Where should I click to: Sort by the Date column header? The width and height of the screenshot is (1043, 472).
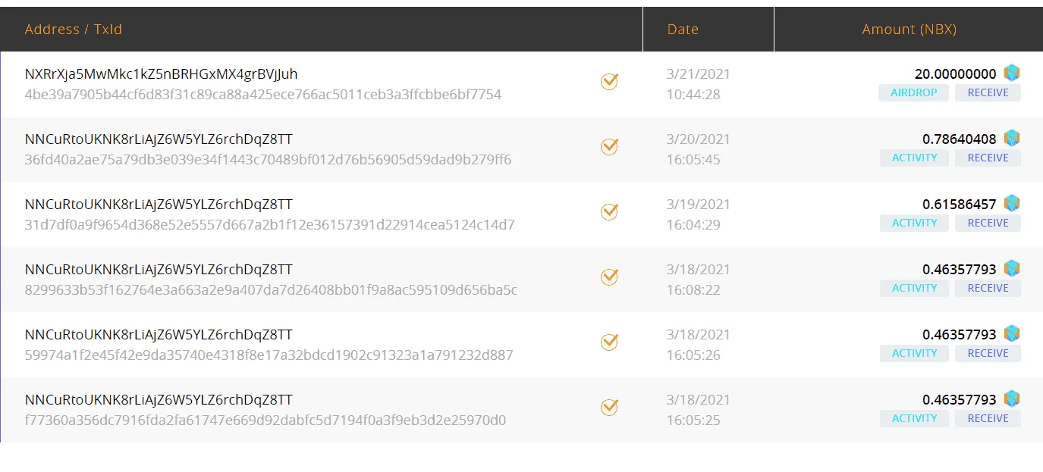point(683,30)
